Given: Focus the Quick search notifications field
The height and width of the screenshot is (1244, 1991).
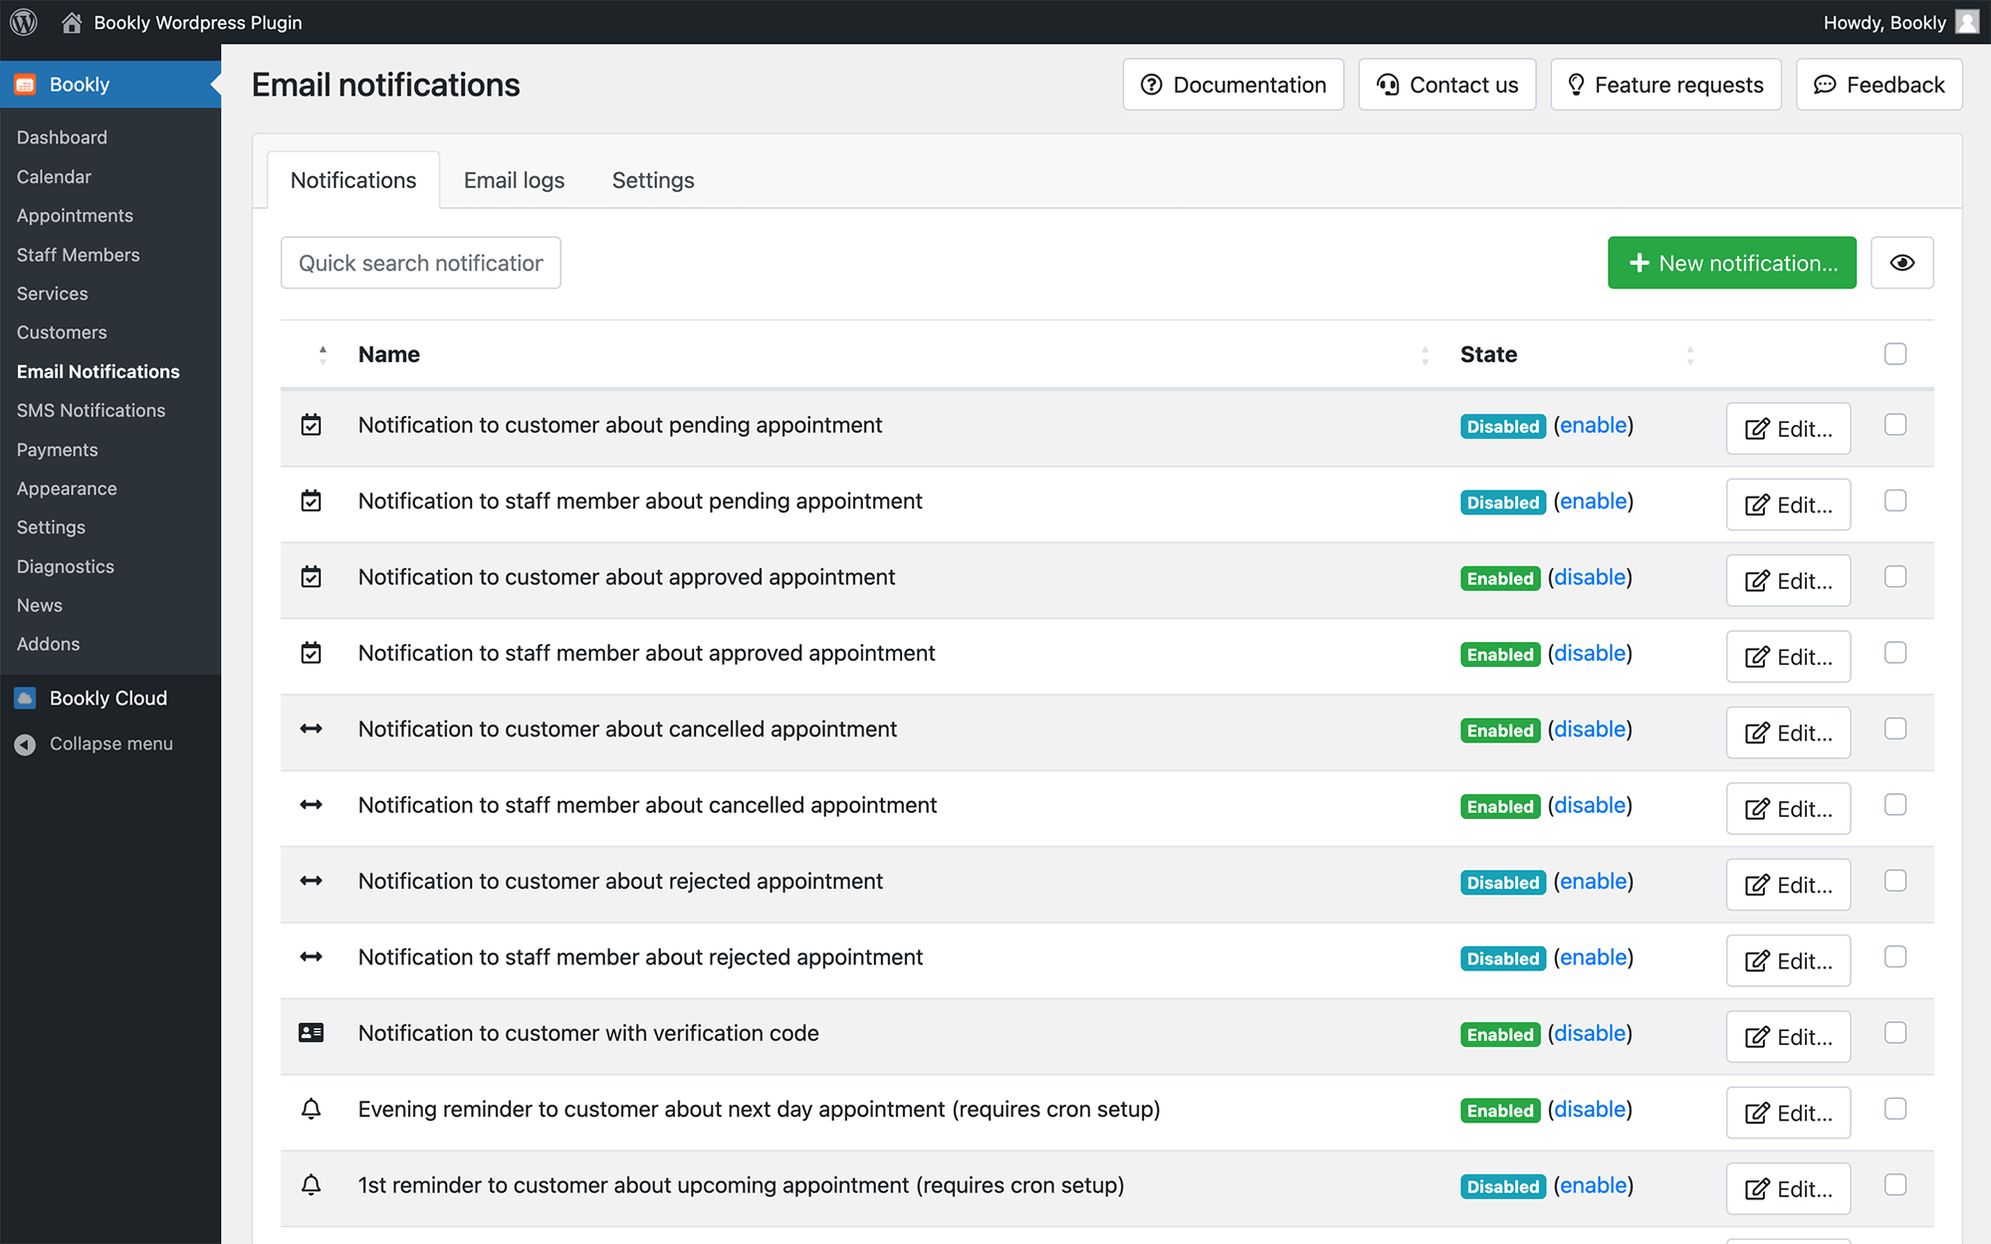Looking at the screenshot, I should [420, 263].
